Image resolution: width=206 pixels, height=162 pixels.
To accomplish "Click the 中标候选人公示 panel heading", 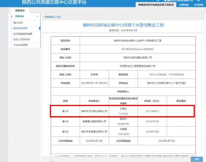I will point(53,17).
